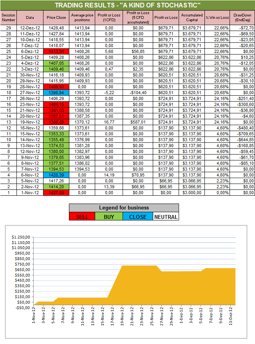Select the 27-Nov-12 chart axis label

pyautogui.click(x=161, y=316)
